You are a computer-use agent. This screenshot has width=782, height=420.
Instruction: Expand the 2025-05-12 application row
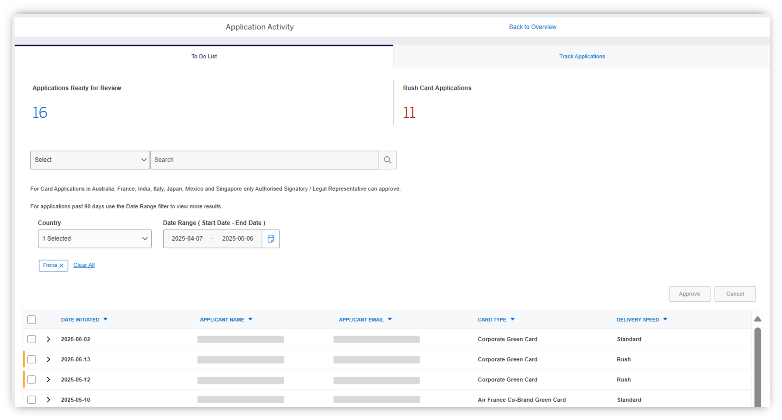click(48, 380)
